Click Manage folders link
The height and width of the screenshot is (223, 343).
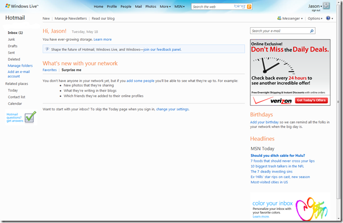[x=20, y=66]
